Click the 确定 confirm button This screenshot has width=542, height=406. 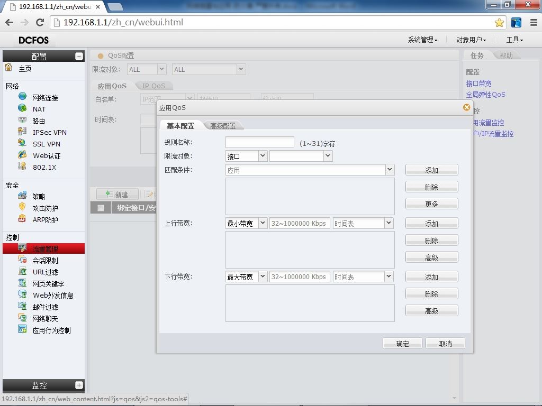pos(402,343)
